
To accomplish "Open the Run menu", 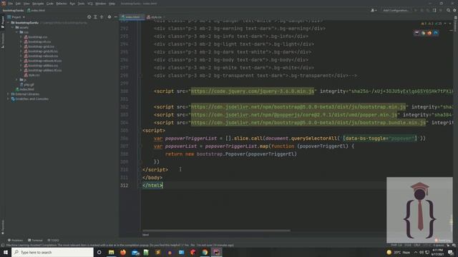I will pos(72,4).
